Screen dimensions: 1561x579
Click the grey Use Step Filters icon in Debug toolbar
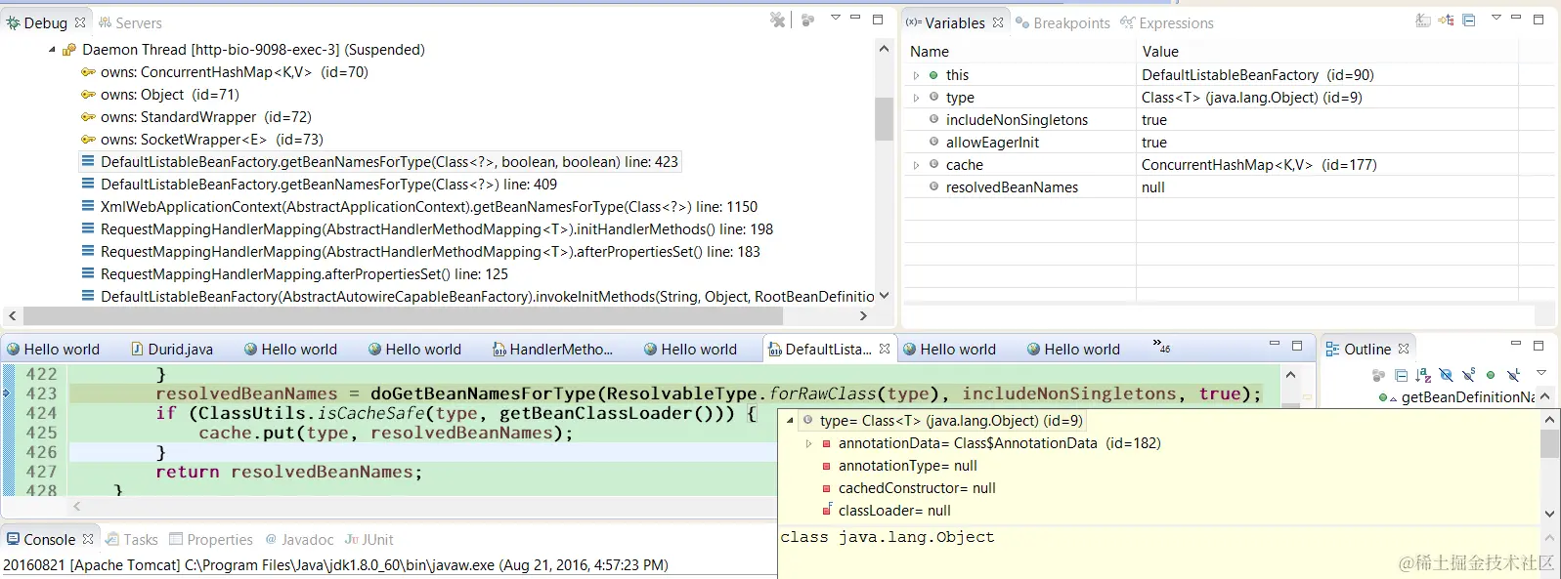click(807, 20)
